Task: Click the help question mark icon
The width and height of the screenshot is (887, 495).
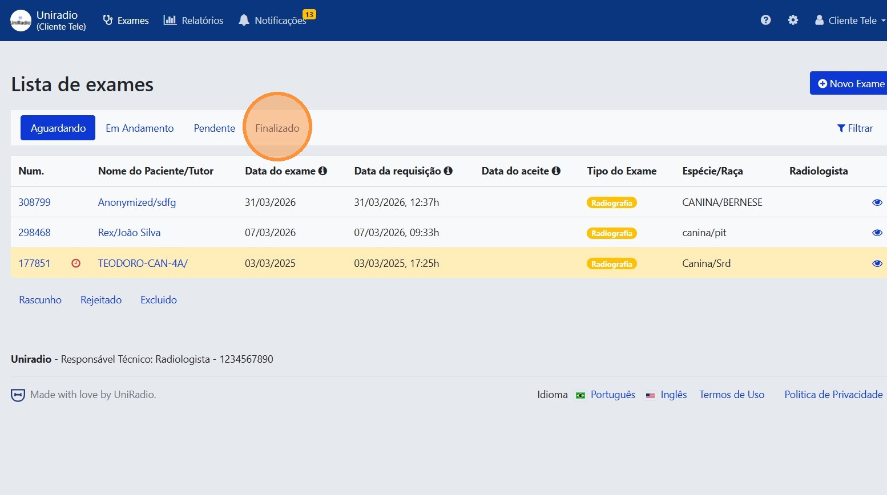Action: pos(765,20)
